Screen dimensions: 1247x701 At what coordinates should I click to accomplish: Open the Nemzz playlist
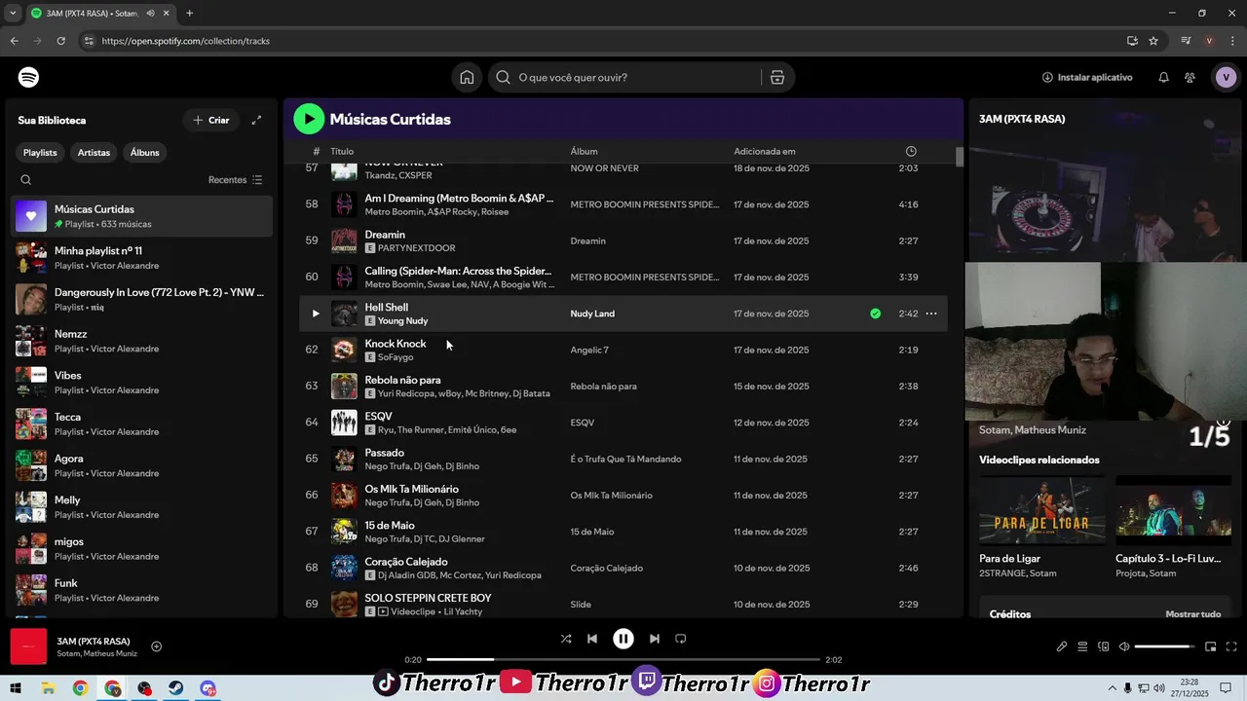click(142, 341)
